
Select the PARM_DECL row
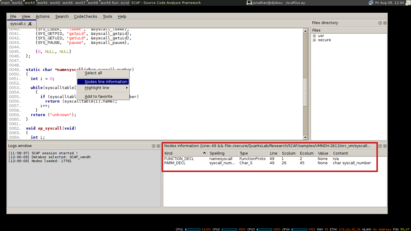(x=275, y=163)
